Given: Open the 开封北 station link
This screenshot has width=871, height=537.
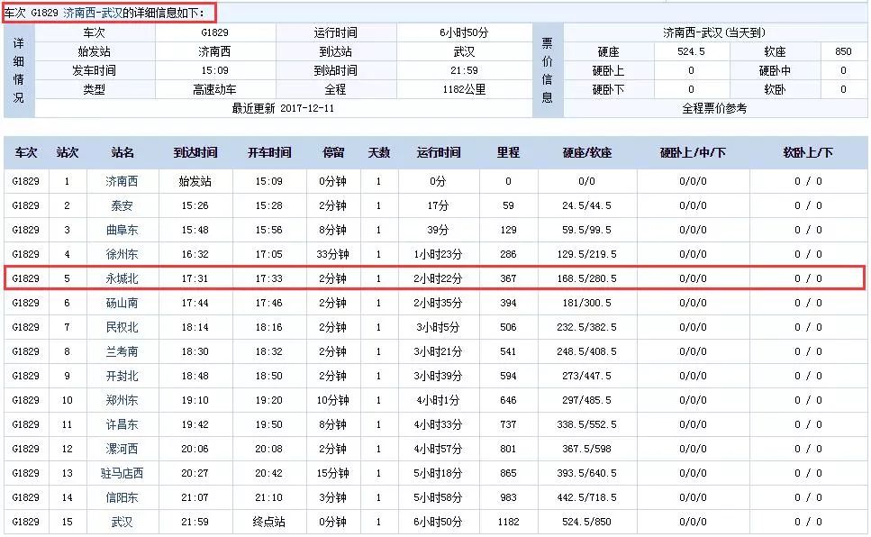Looking at the screenshot, I should click(x=122, y=377).
